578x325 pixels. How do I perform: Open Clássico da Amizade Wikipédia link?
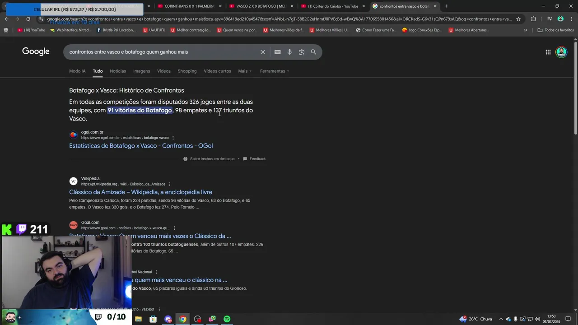[x=140, y=192]
